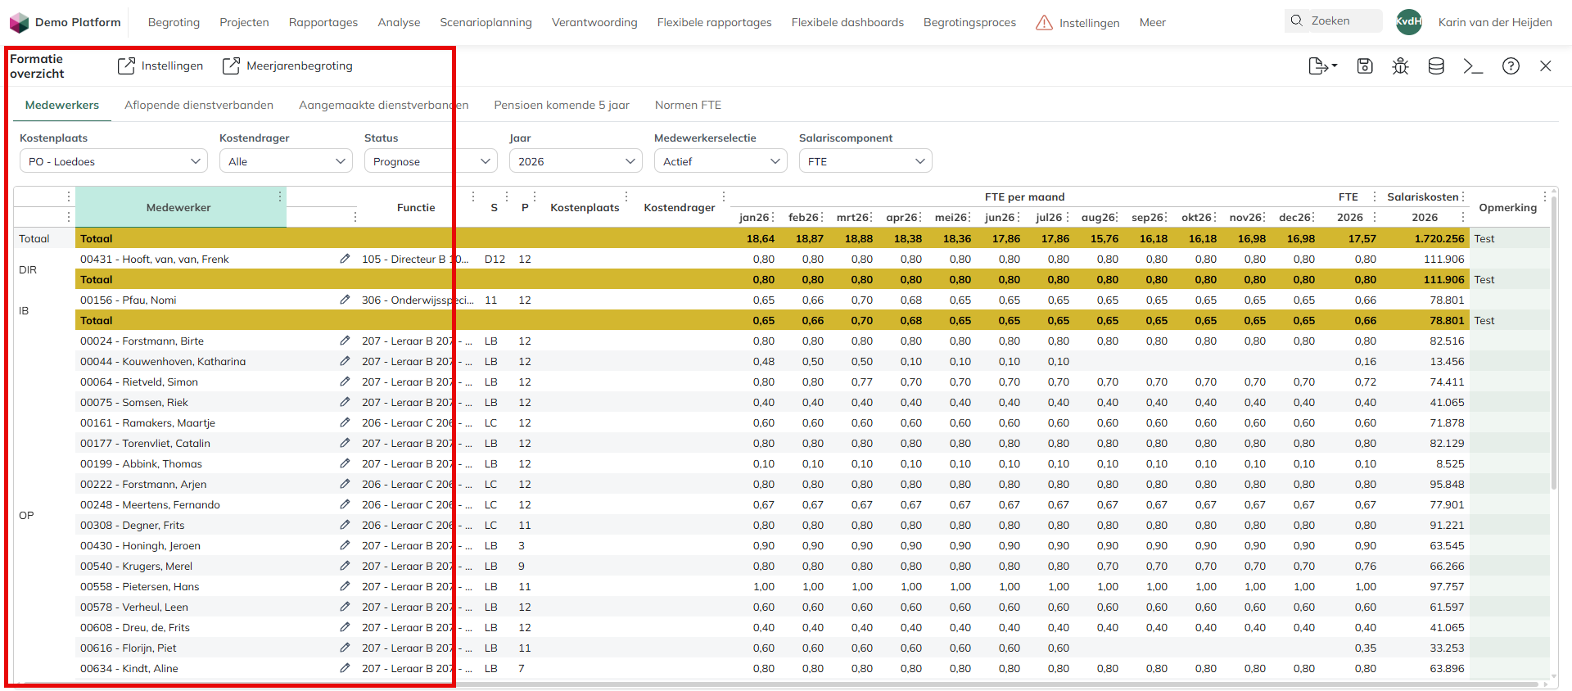
Task: Click the Demo Platform logo
Action: [19, 22]
